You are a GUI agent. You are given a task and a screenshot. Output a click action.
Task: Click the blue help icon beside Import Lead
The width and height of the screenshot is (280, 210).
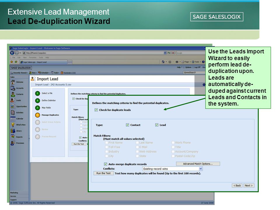click(x=204, y=85)
